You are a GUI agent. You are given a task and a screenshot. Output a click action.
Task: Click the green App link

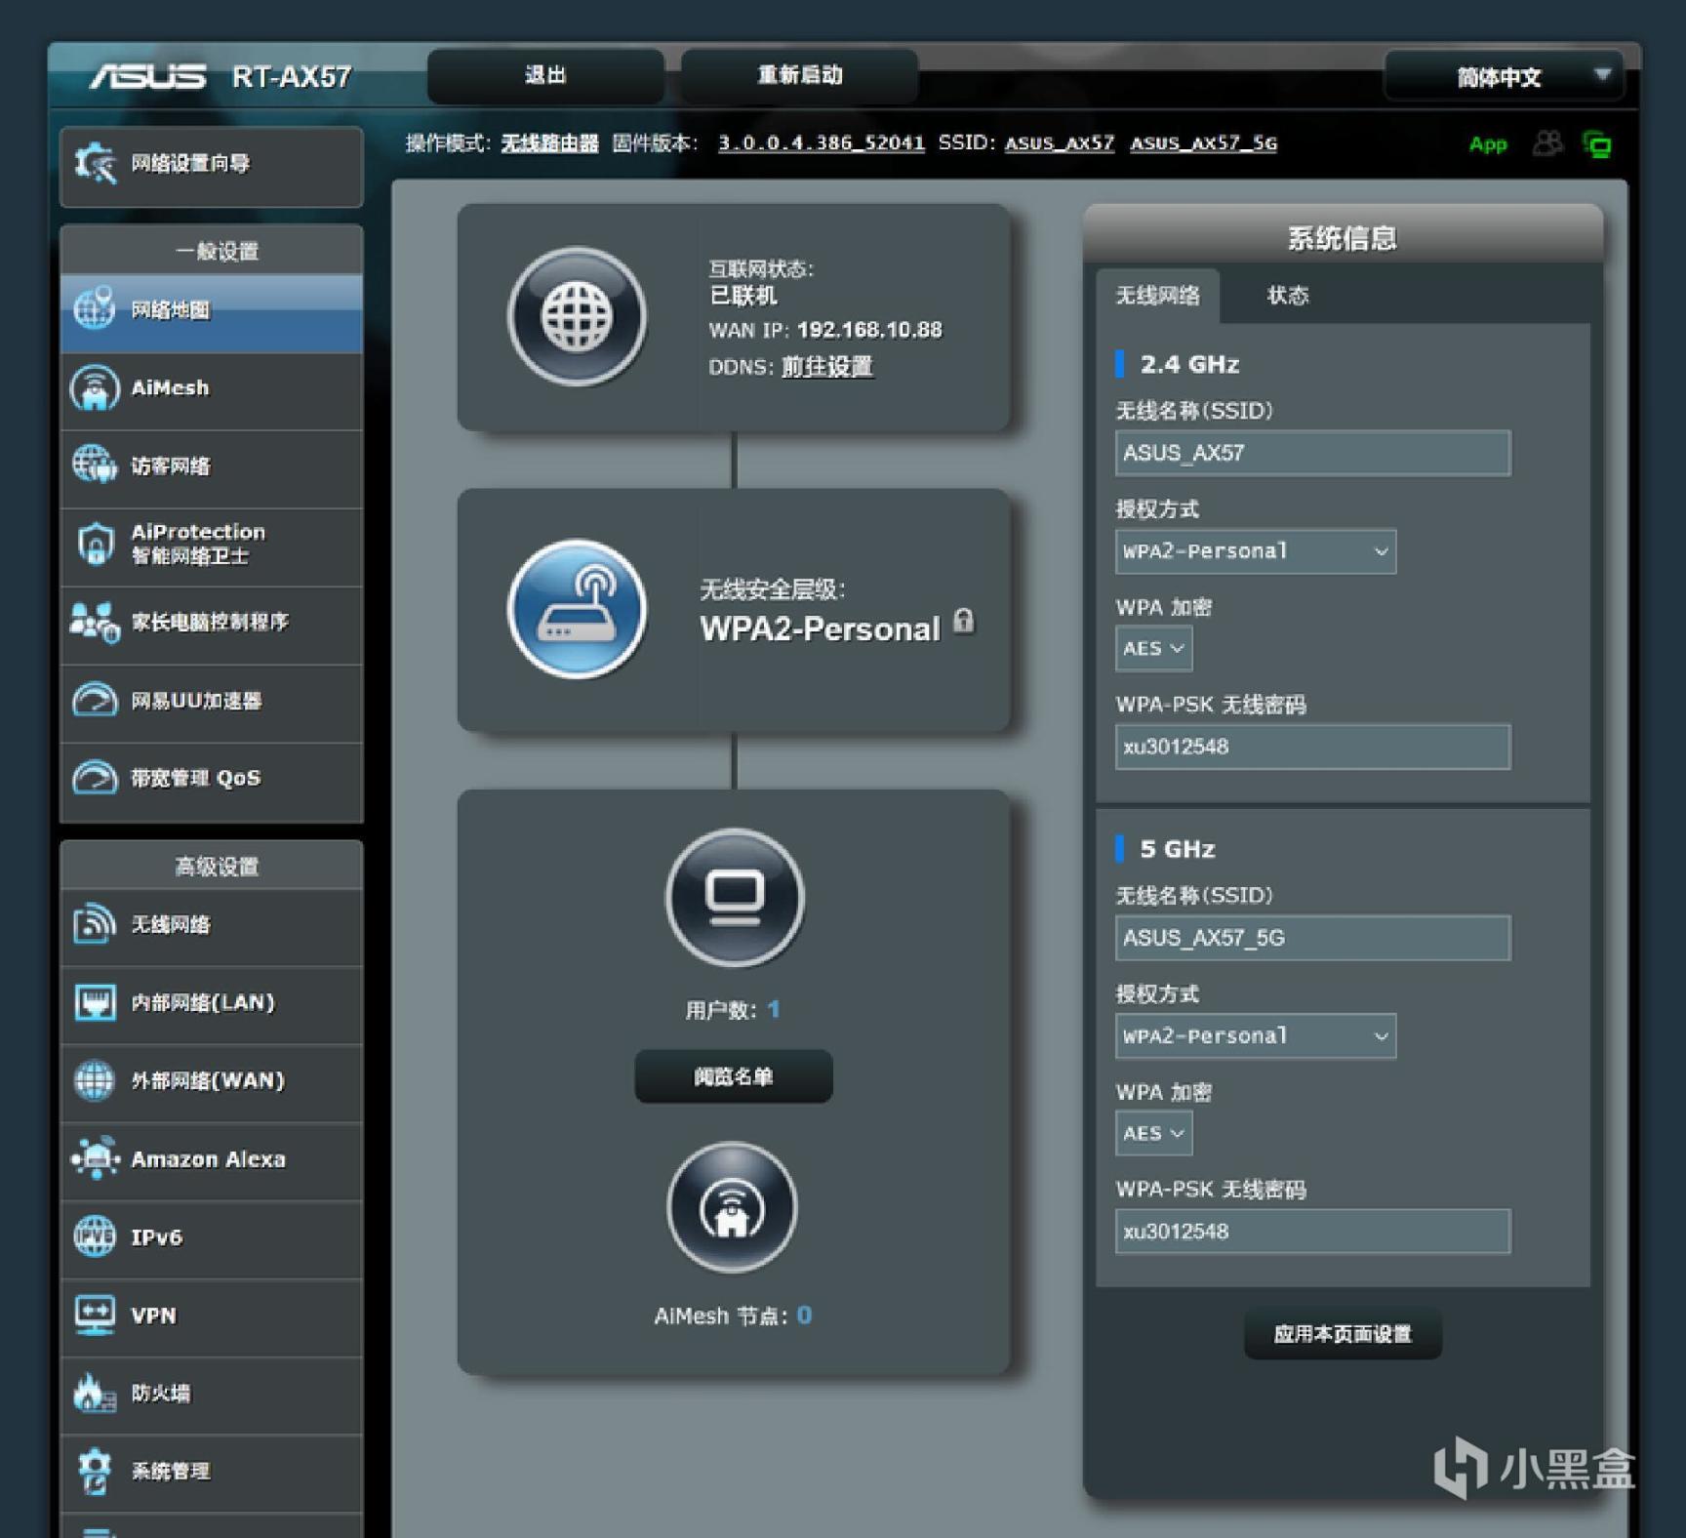point(1488,145)
